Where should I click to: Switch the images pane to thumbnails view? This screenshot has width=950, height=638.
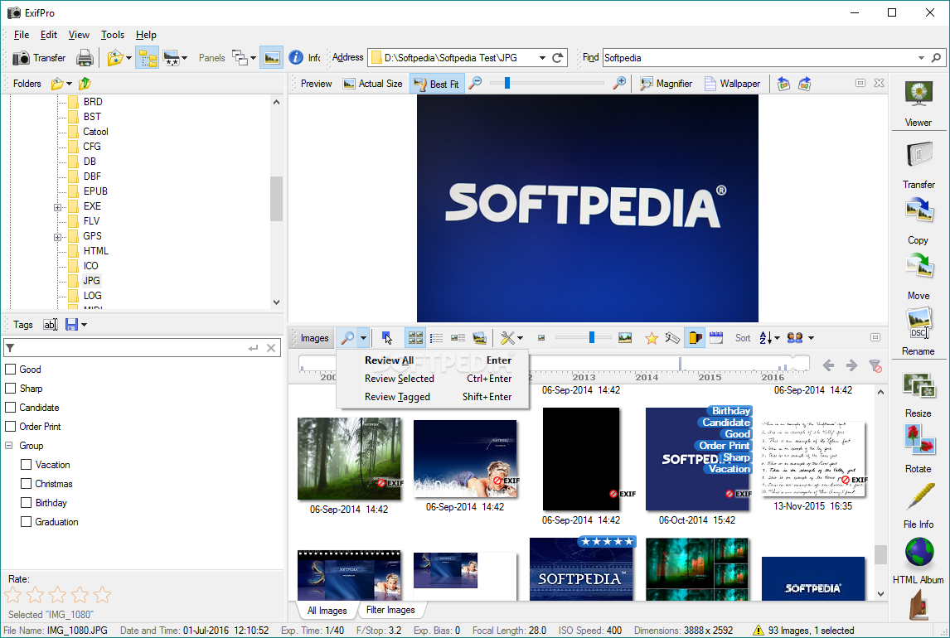click(415, 338)
